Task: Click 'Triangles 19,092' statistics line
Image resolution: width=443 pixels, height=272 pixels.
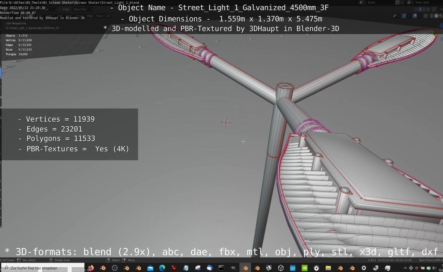Action: click(x=17, y=54)
